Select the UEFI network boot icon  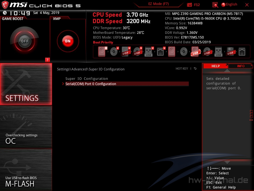point(161,52)
